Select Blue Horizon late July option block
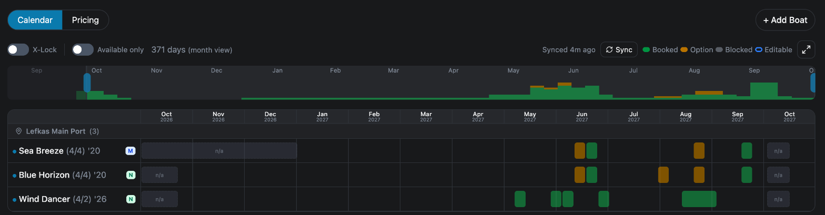Viewport: 825px width, 215px height. tap(663, 175)
